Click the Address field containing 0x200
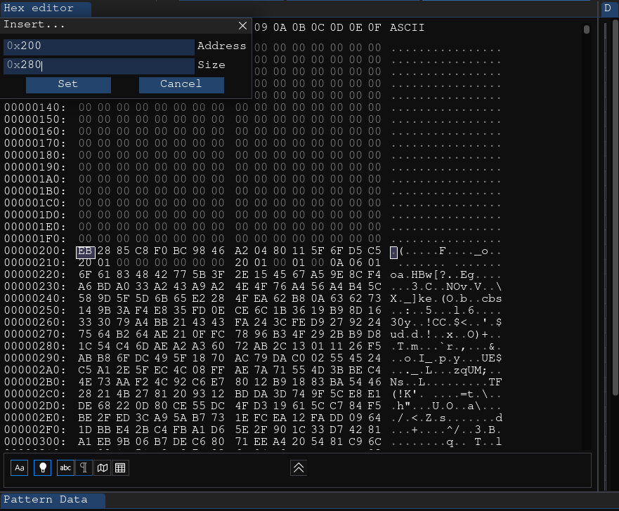Image resolution: width=619 pixels, height=511 pixels. coord(98,46)
